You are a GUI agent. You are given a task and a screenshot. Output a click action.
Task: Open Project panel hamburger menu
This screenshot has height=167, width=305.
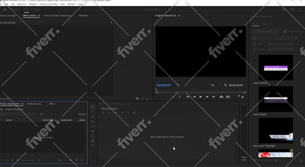click(x=22, y=104)
